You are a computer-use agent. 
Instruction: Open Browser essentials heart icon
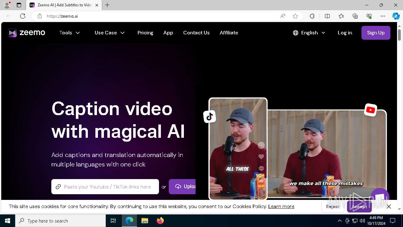(x=369, y=16)
